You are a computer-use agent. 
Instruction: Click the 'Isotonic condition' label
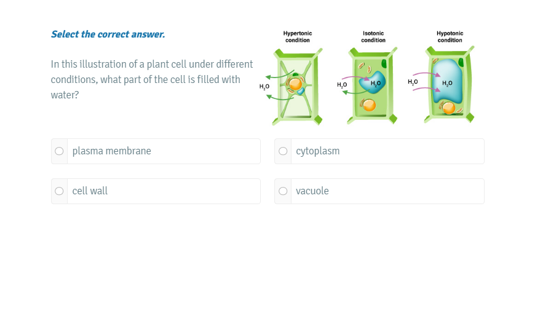[373, 36]
